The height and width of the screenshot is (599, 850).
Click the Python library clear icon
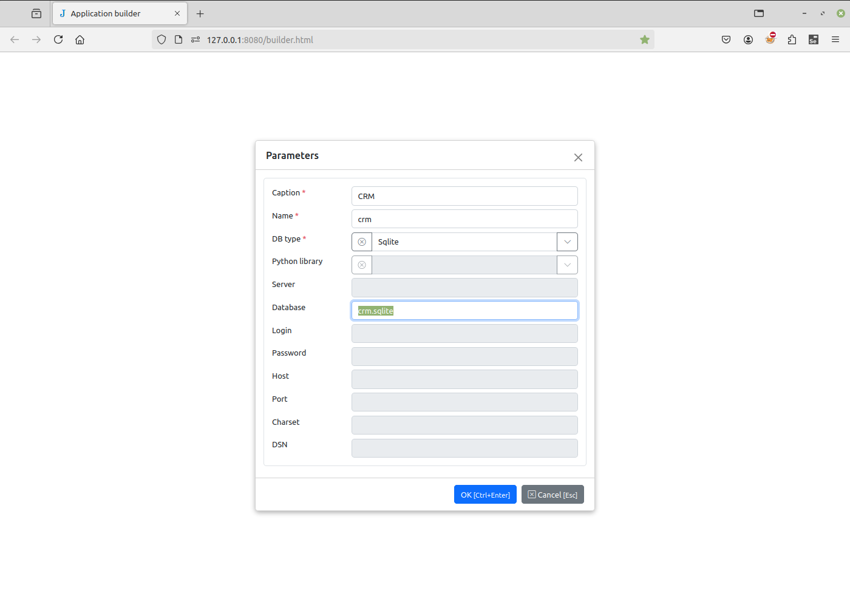point(362,265)
